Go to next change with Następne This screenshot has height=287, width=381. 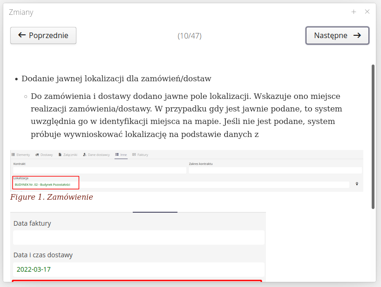click(x=337, y=35)
